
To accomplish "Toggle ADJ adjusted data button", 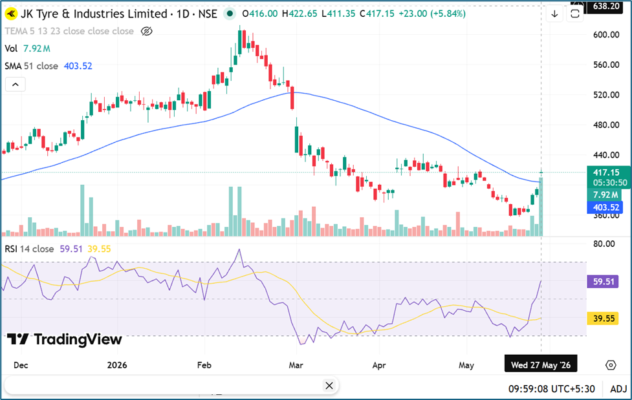I will click(x=618, y=389).
